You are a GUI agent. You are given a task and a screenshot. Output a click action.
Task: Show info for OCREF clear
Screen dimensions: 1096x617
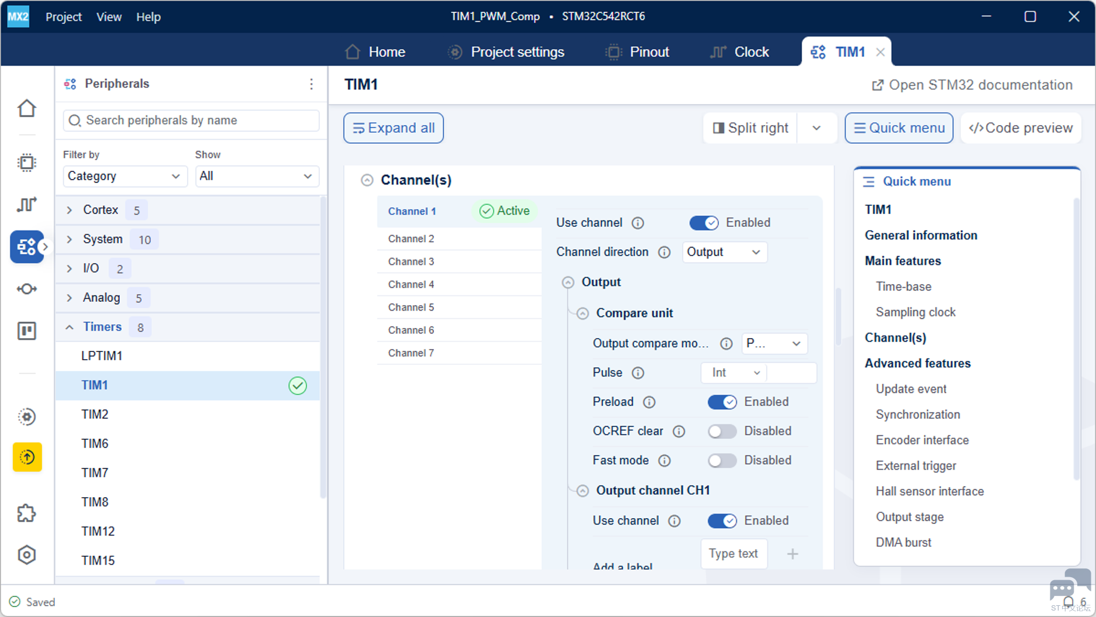pyautogui.click(x=678, y=431)
